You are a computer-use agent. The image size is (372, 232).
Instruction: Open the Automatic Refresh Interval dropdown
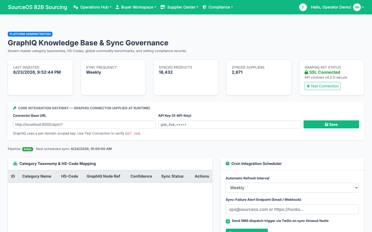pos(292,188)
